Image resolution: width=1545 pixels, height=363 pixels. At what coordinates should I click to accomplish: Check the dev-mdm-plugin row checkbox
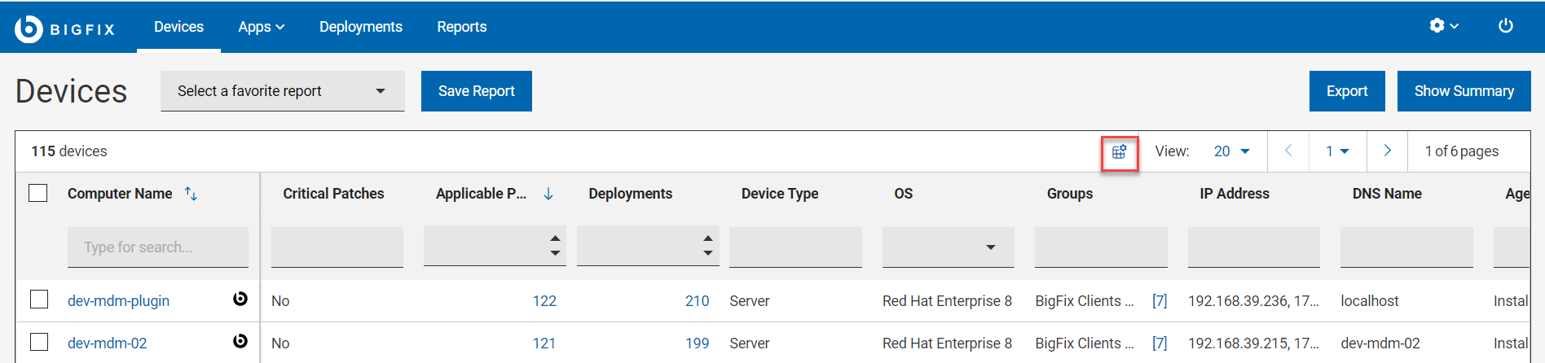click(x=39, y=300)
